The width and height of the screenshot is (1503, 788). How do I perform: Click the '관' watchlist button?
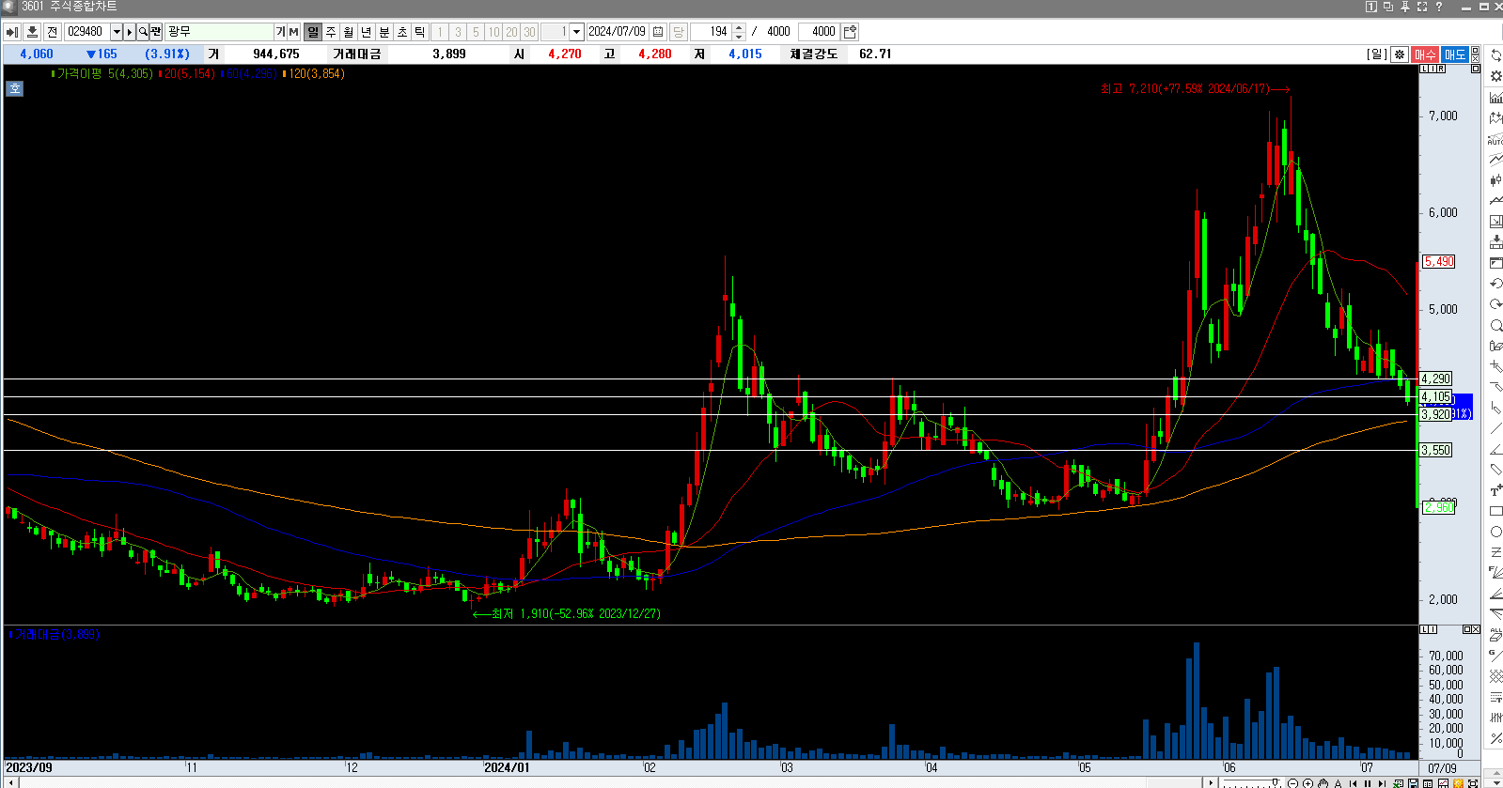coord(156,32)
